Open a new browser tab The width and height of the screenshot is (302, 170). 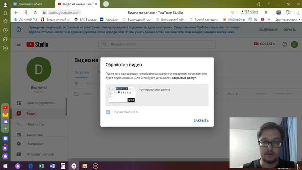pyautogui.click(x=106, y=4)
